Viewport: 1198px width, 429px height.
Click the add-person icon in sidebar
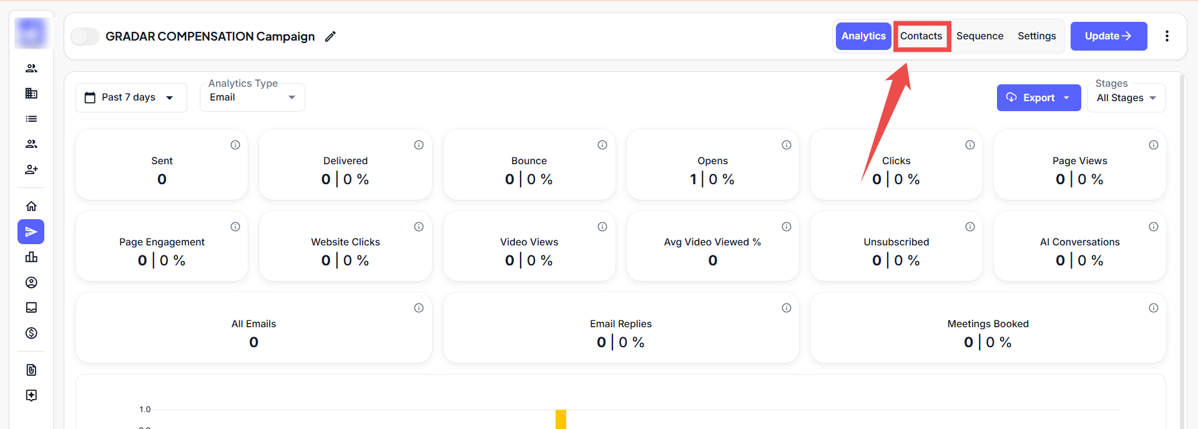point(31,169)
